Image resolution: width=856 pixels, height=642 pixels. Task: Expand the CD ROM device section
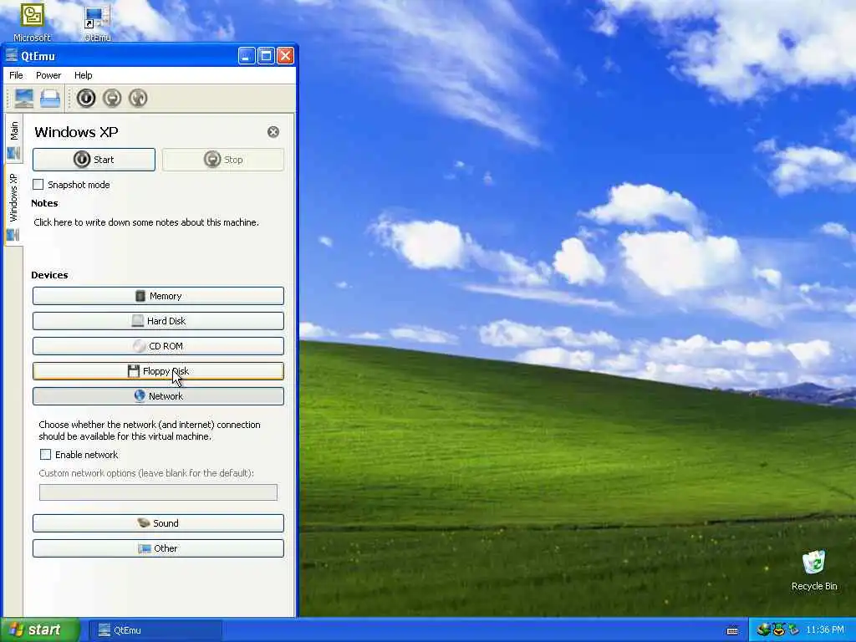(158, 346)
